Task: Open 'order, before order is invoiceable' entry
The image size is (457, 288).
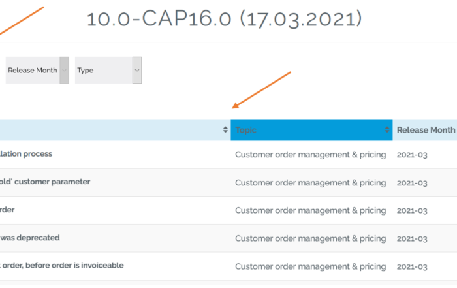Action: [62, 266]
